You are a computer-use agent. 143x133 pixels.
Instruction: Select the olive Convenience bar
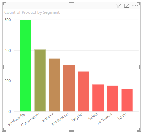click(40, 80)
